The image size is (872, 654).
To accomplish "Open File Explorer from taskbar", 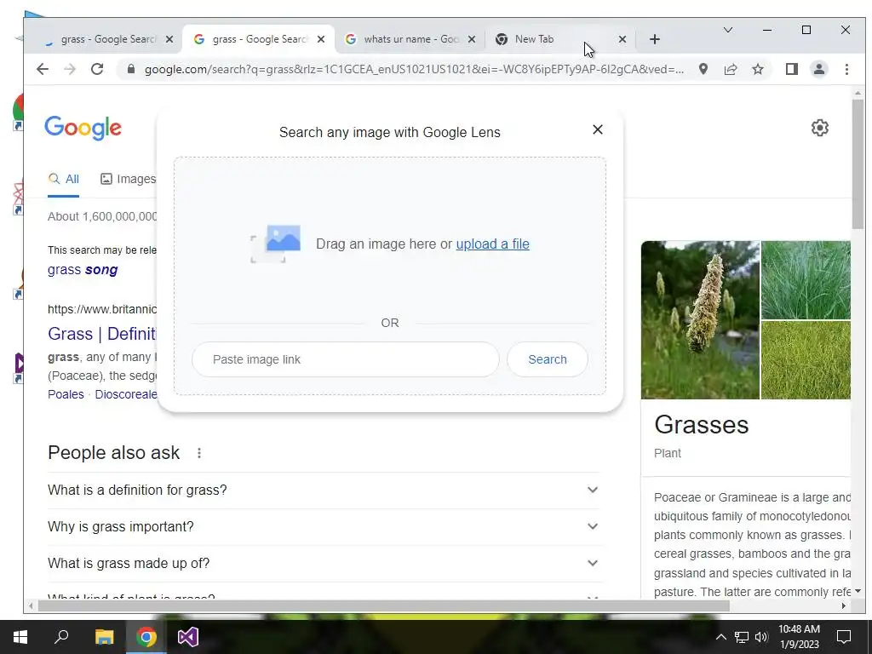I will point(104,637).
